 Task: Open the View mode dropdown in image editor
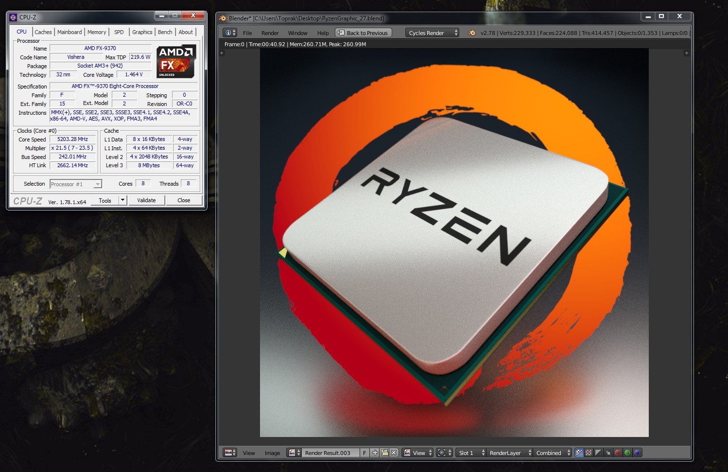pos(418,453)
